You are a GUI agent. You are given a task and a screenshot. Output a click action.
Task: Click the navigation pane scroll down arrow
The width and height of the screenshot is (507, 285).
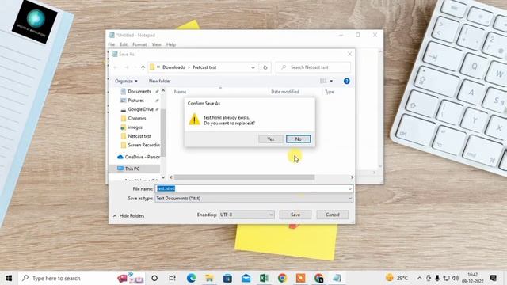[163, 177]
